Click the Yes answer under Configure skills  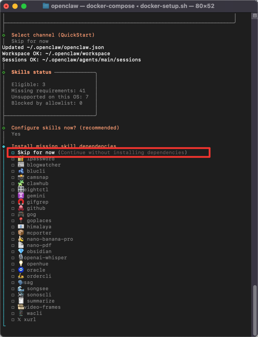15,134
